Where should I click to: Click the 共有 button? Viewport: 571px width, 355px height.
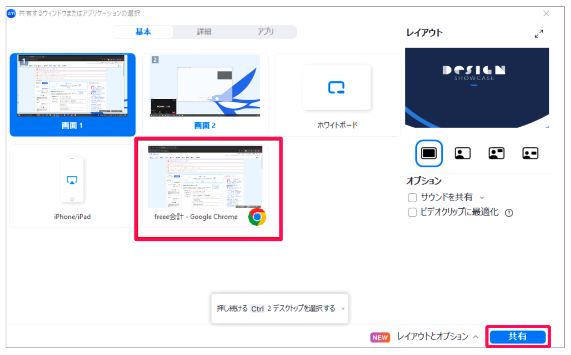coord(518,337)
